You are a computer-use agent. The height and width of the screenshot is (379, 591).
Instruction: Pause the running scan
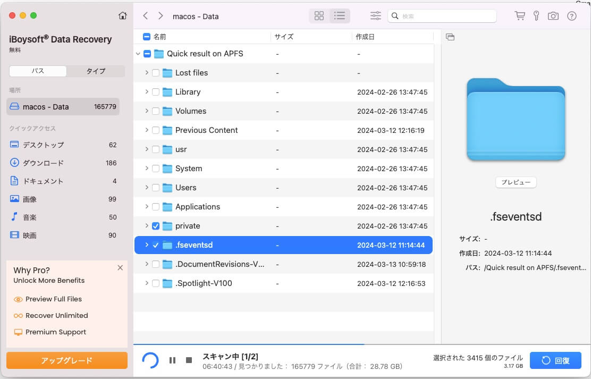pyautogui.click(x=172, y=360)
